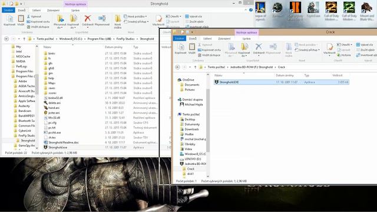
Task: Open recent locations dropdown in Crack window
Action: 190,67
